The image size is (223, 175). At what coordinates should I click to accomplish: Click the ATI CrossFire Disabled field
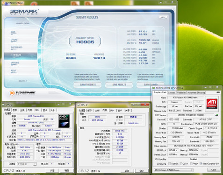click(x=193, y=159)
